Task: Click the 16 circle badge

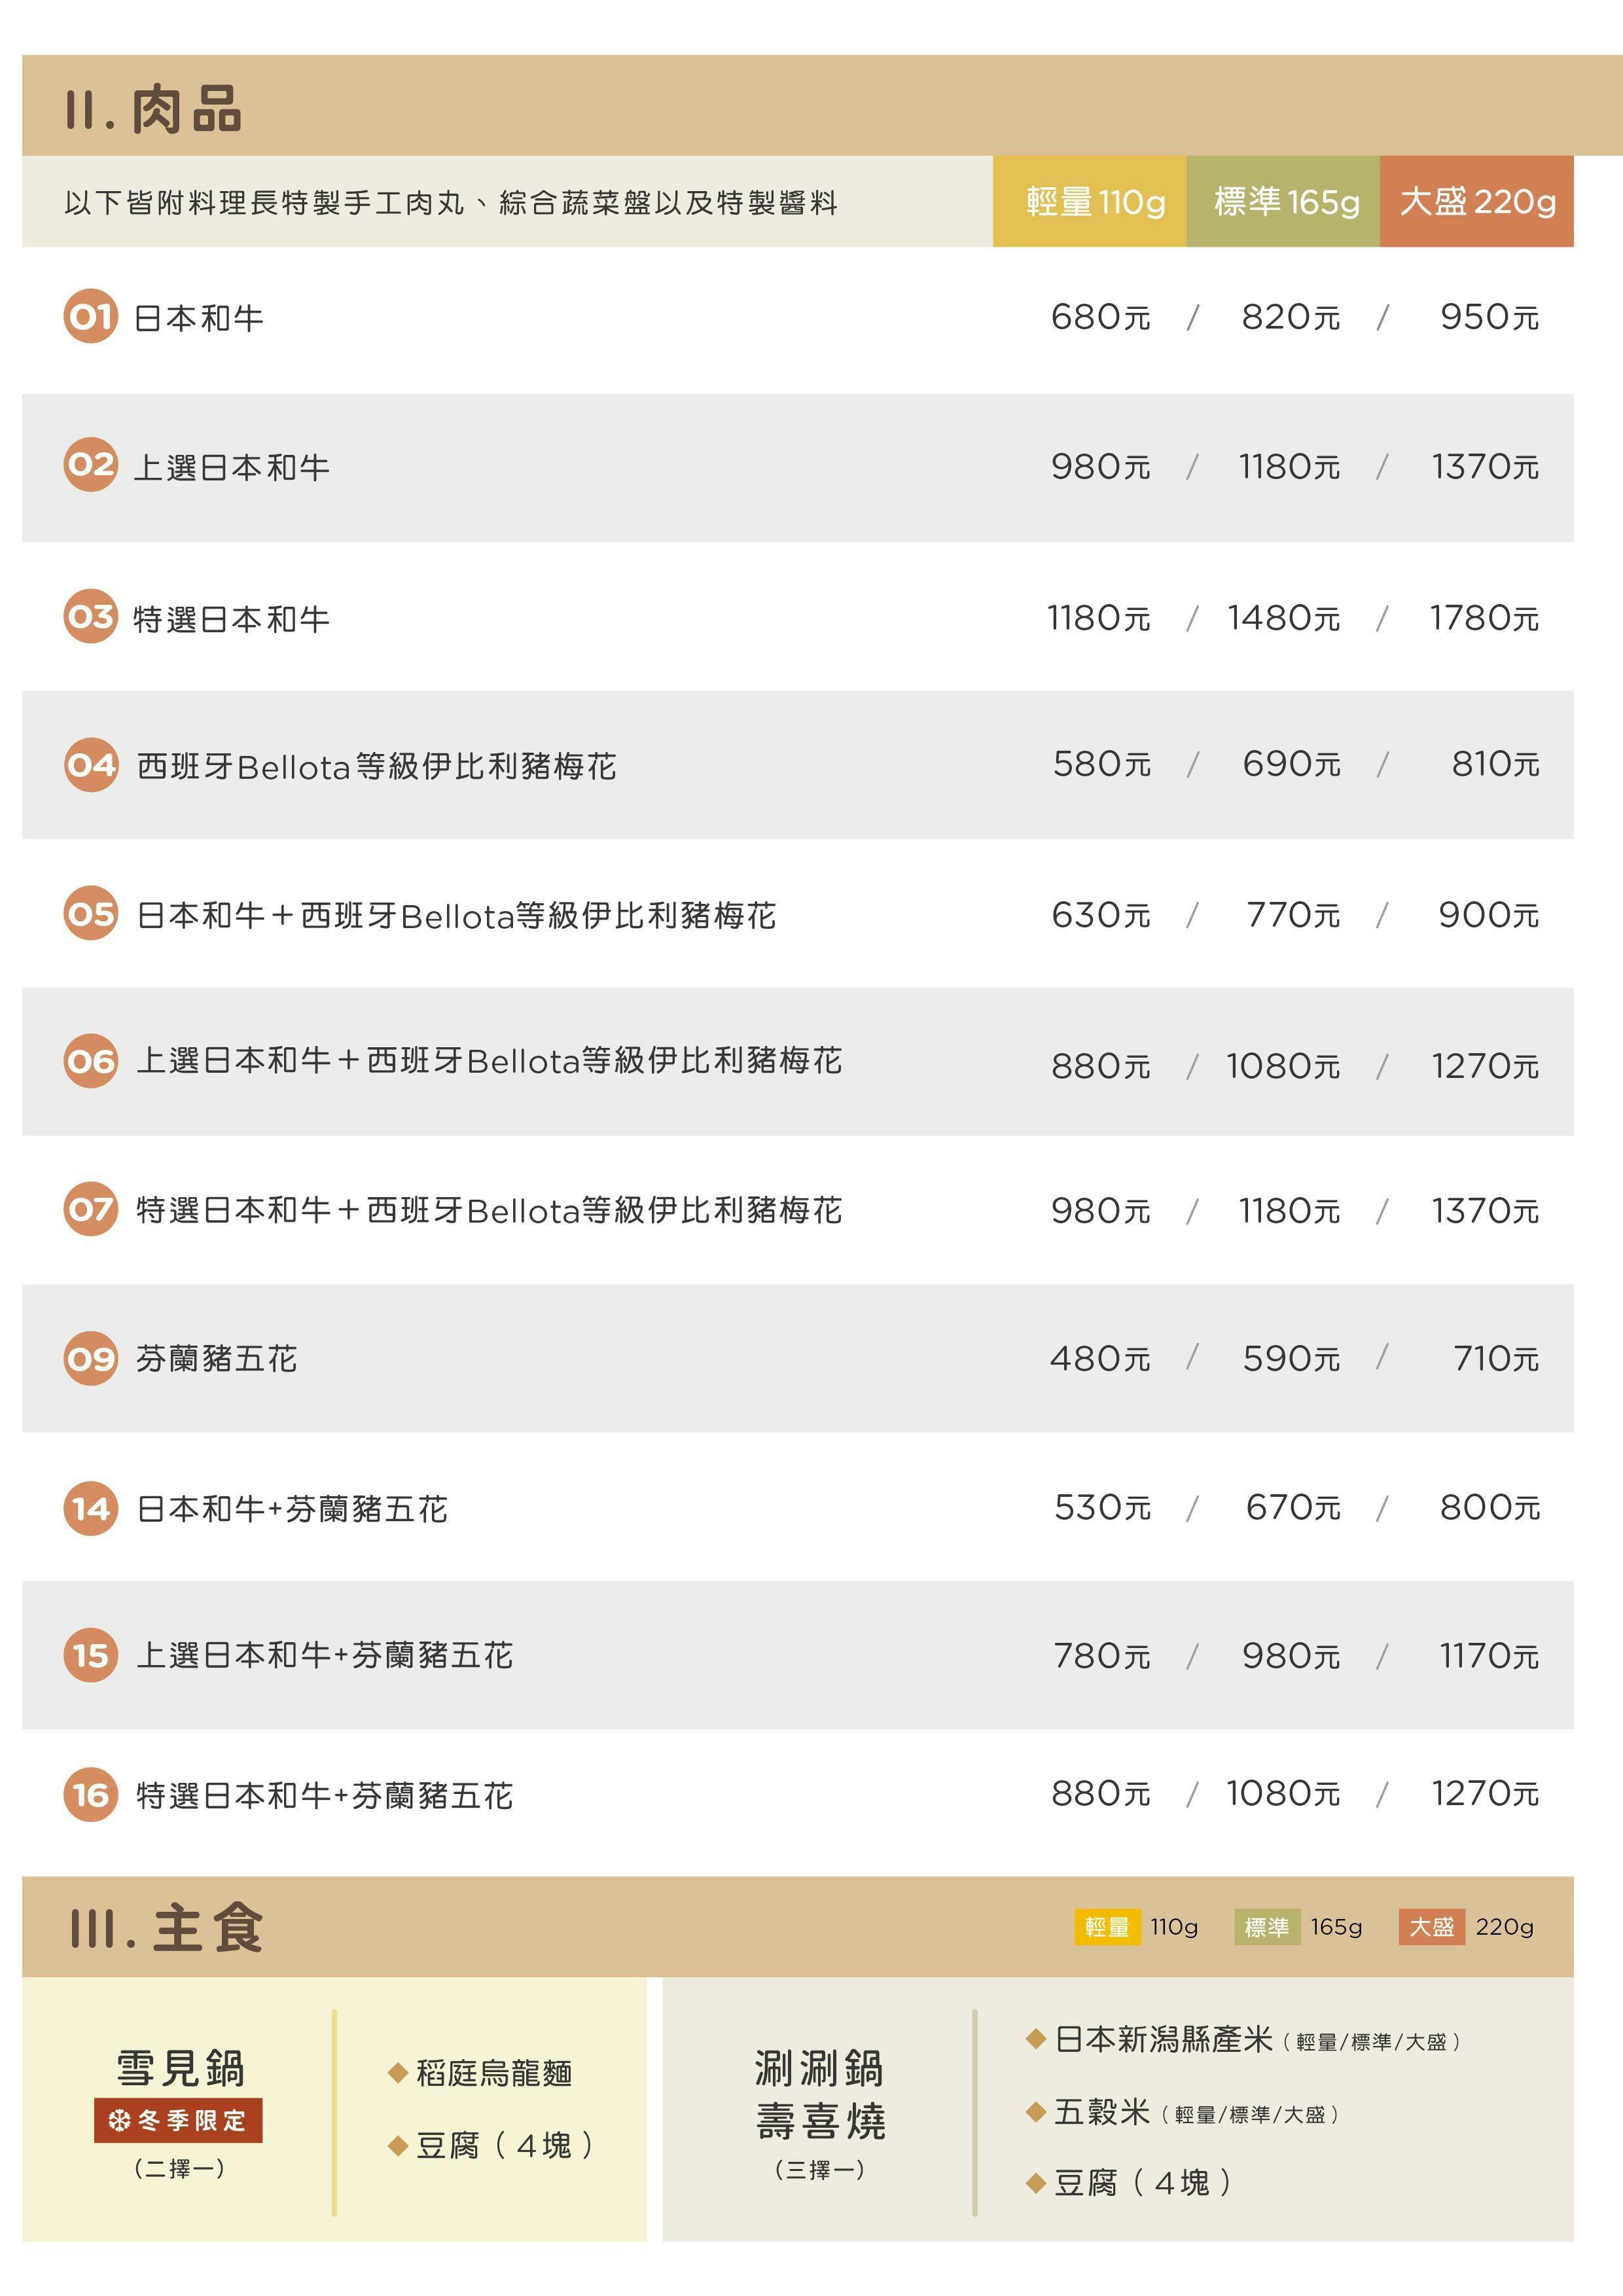Action: point(91,1795)
